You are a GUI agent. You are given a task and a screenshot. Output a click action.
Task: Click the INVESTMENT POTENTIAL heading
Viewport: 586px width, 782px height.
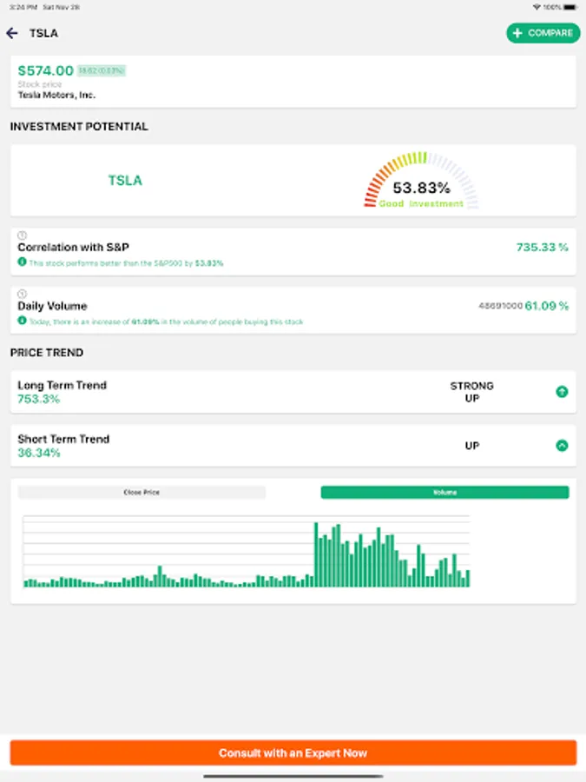click(79, 126)
